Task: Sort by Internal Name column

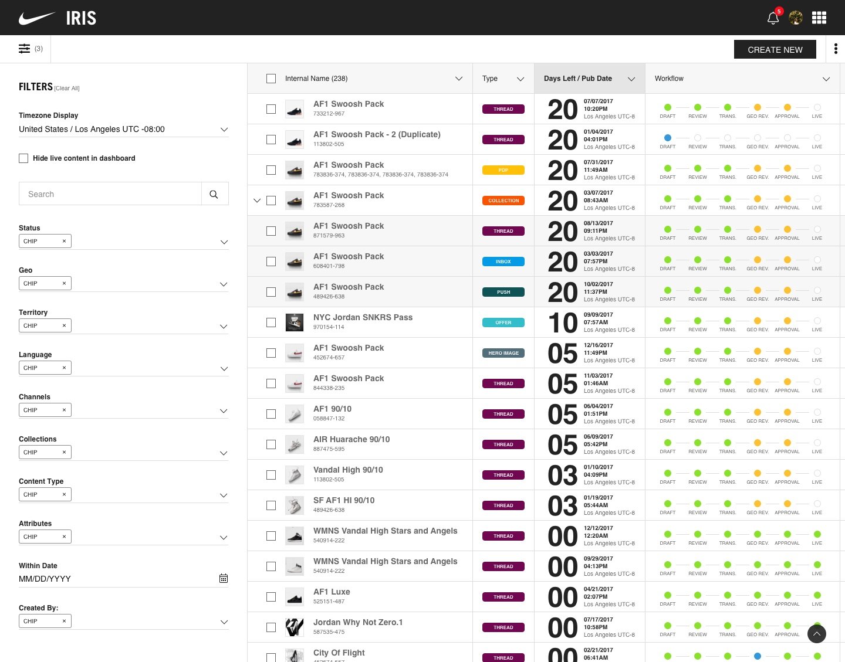Action: point(459,79)
